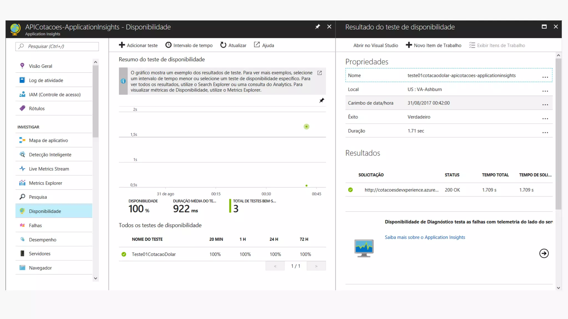Pin the Disponibilidade blade to dashboard

click(x=318, y=27)
